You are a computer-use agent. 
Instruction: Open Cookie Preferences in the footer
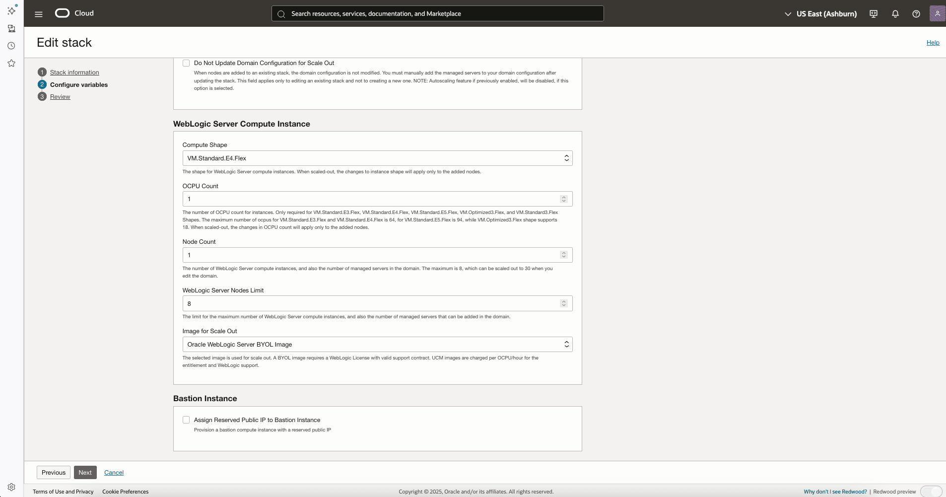(125, 492)
